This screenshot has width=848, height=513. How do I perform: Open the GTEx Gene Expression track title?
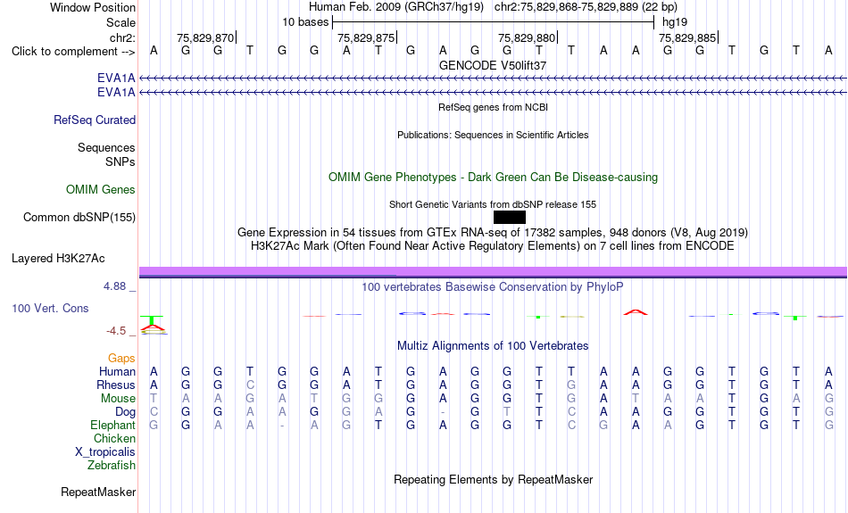pyautogui.click(x=493, y=233)
